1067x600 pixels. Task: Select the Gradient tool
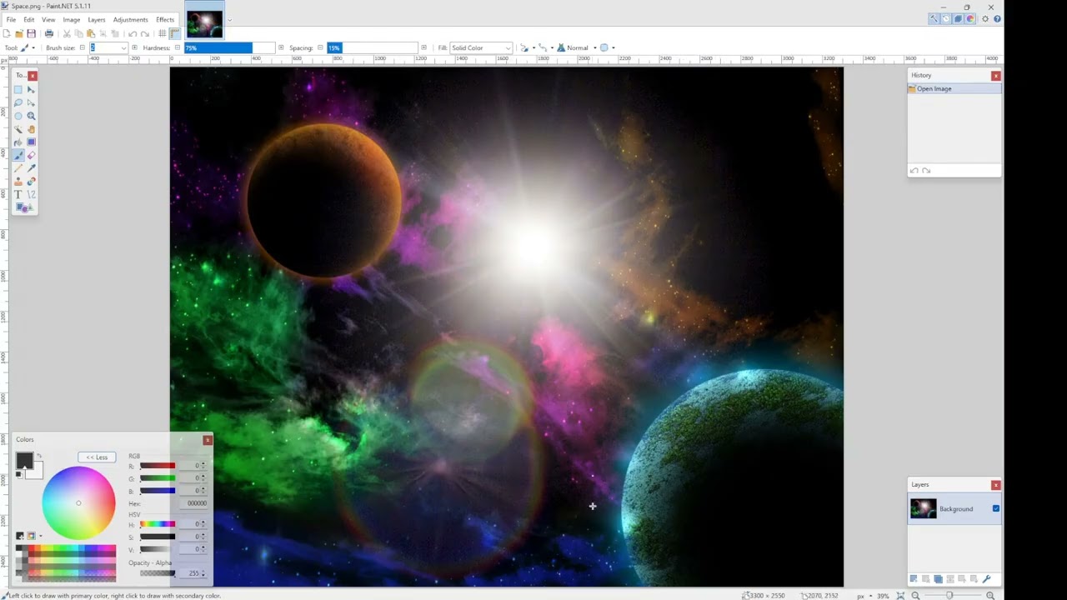tap(31, 142)
